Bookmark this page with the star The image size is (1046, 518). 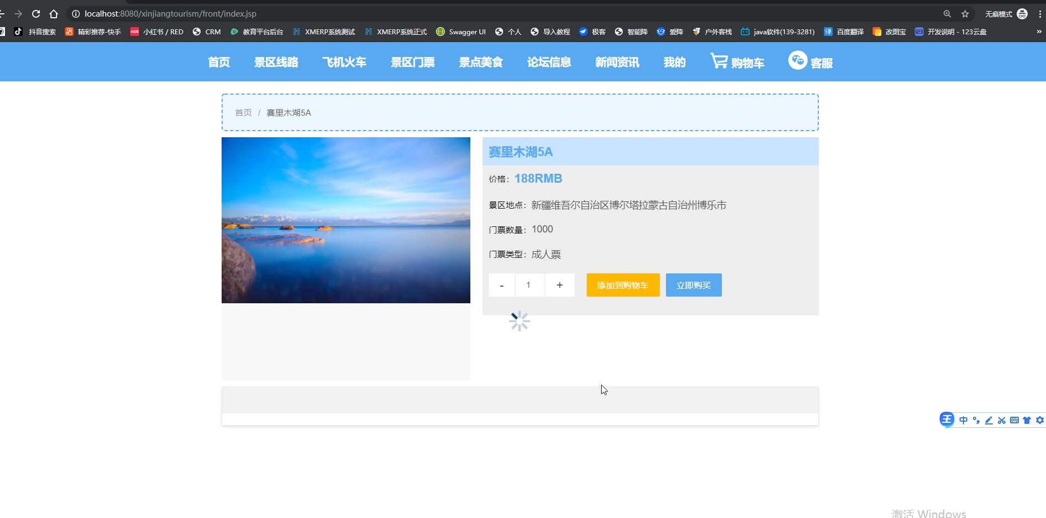[x=965, y=14]
